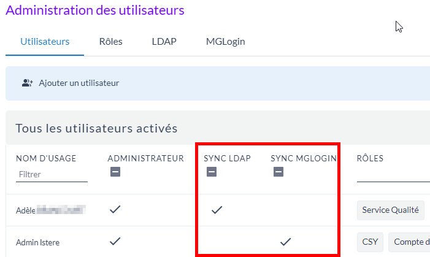Screen dimensions: 430x257
Task: Go to the LDAP tab
Action: tap(164, 42)
